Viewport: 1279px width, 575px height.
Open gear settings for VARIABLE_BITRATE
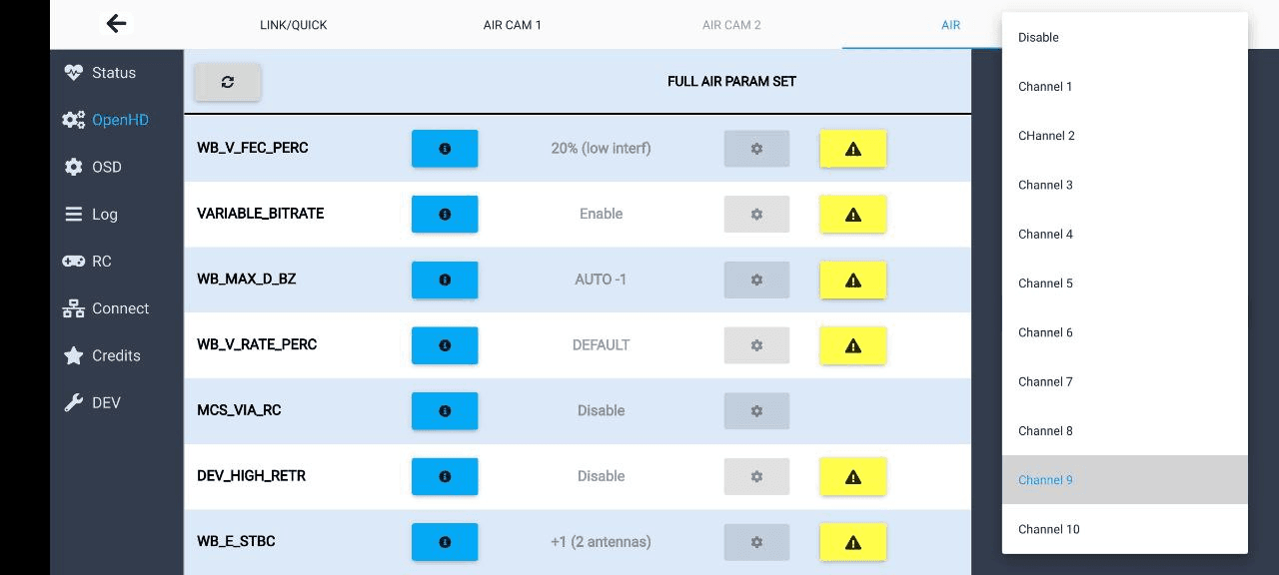click(756, 215)
